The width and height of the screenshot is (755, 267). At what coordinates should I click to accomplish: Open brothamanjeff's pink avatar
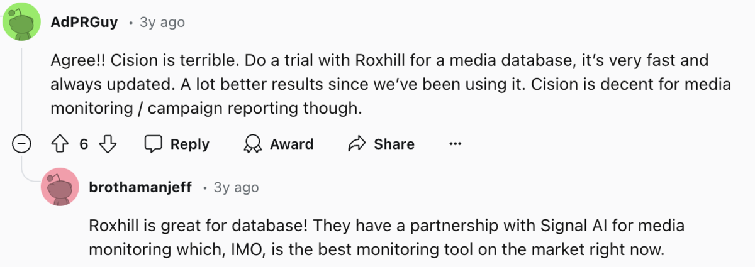click(60, 187)
